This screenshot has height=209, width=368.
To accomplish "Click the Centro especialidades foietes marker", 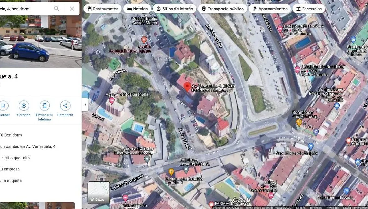I will tap(144, 40).
